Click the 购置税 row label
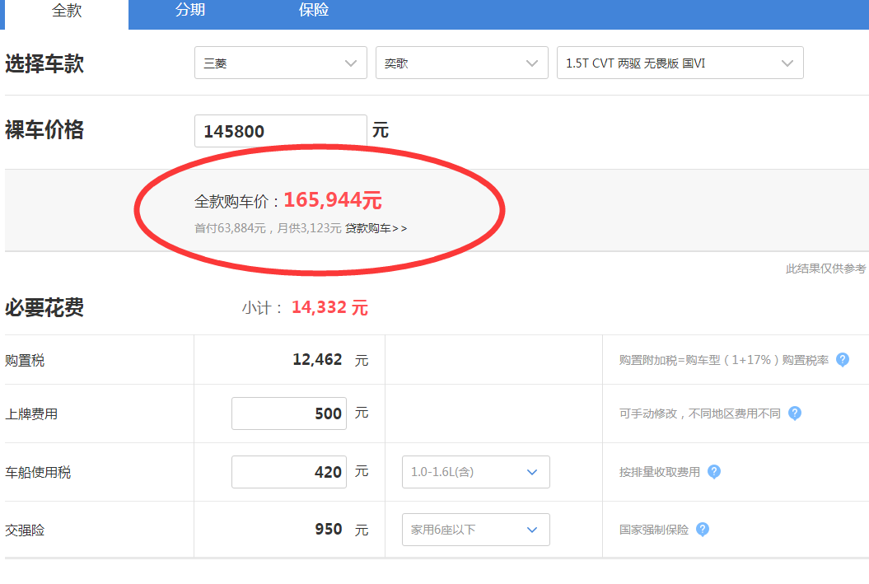The height and width of the screenshot is (584, 869). coord(25,361)
